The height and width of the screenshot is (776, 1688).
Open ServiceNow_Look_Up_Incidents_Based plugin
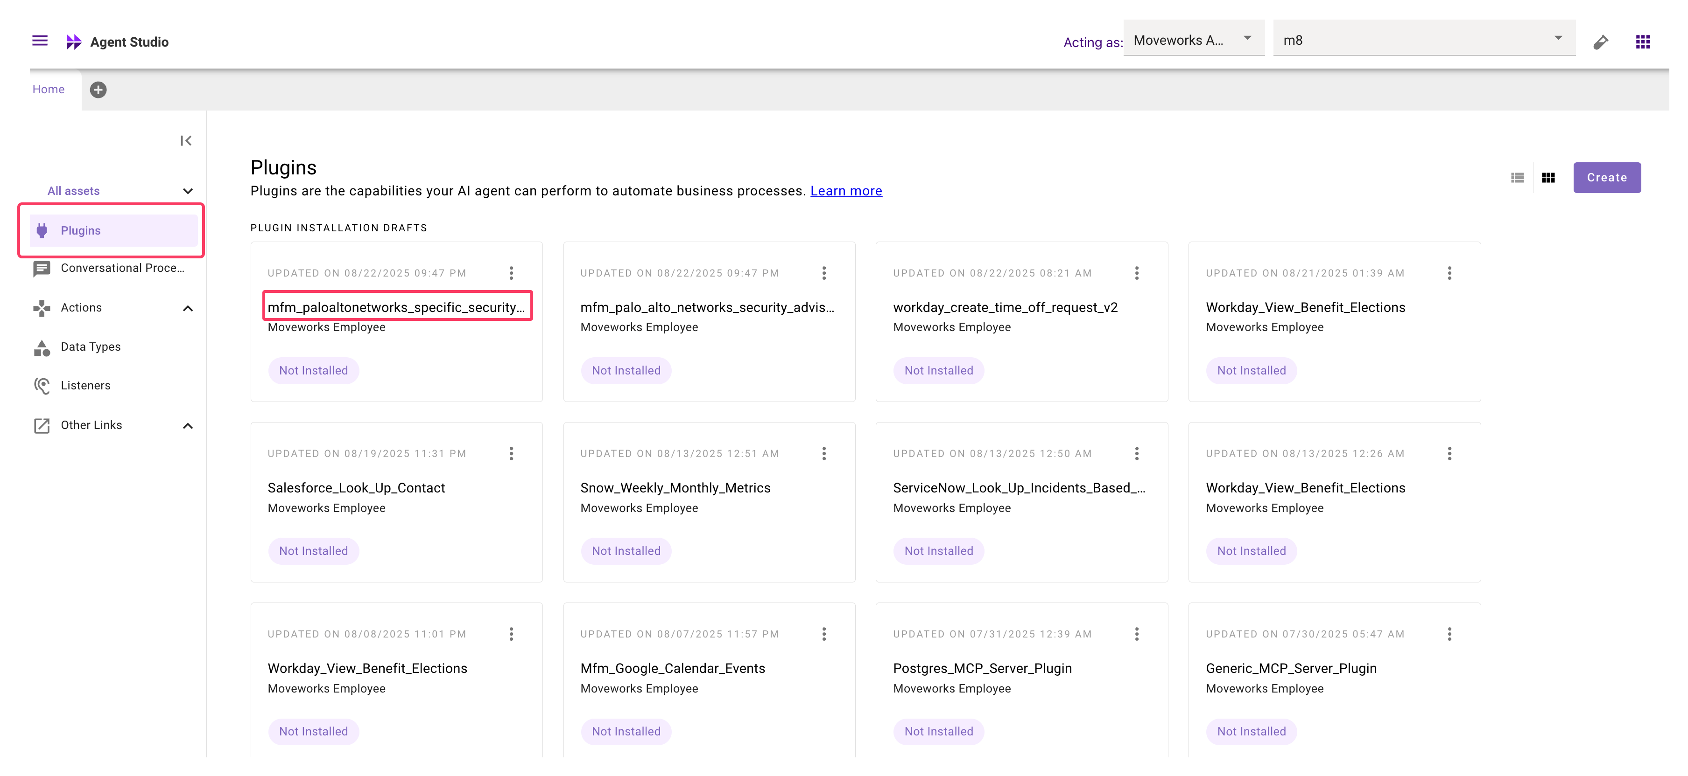pos(1019,488)
